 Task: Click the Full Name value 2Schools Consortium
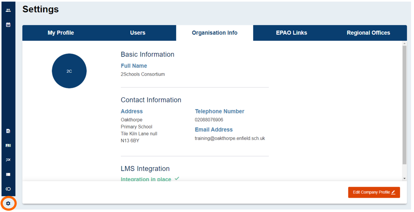(x=143, y=74)
